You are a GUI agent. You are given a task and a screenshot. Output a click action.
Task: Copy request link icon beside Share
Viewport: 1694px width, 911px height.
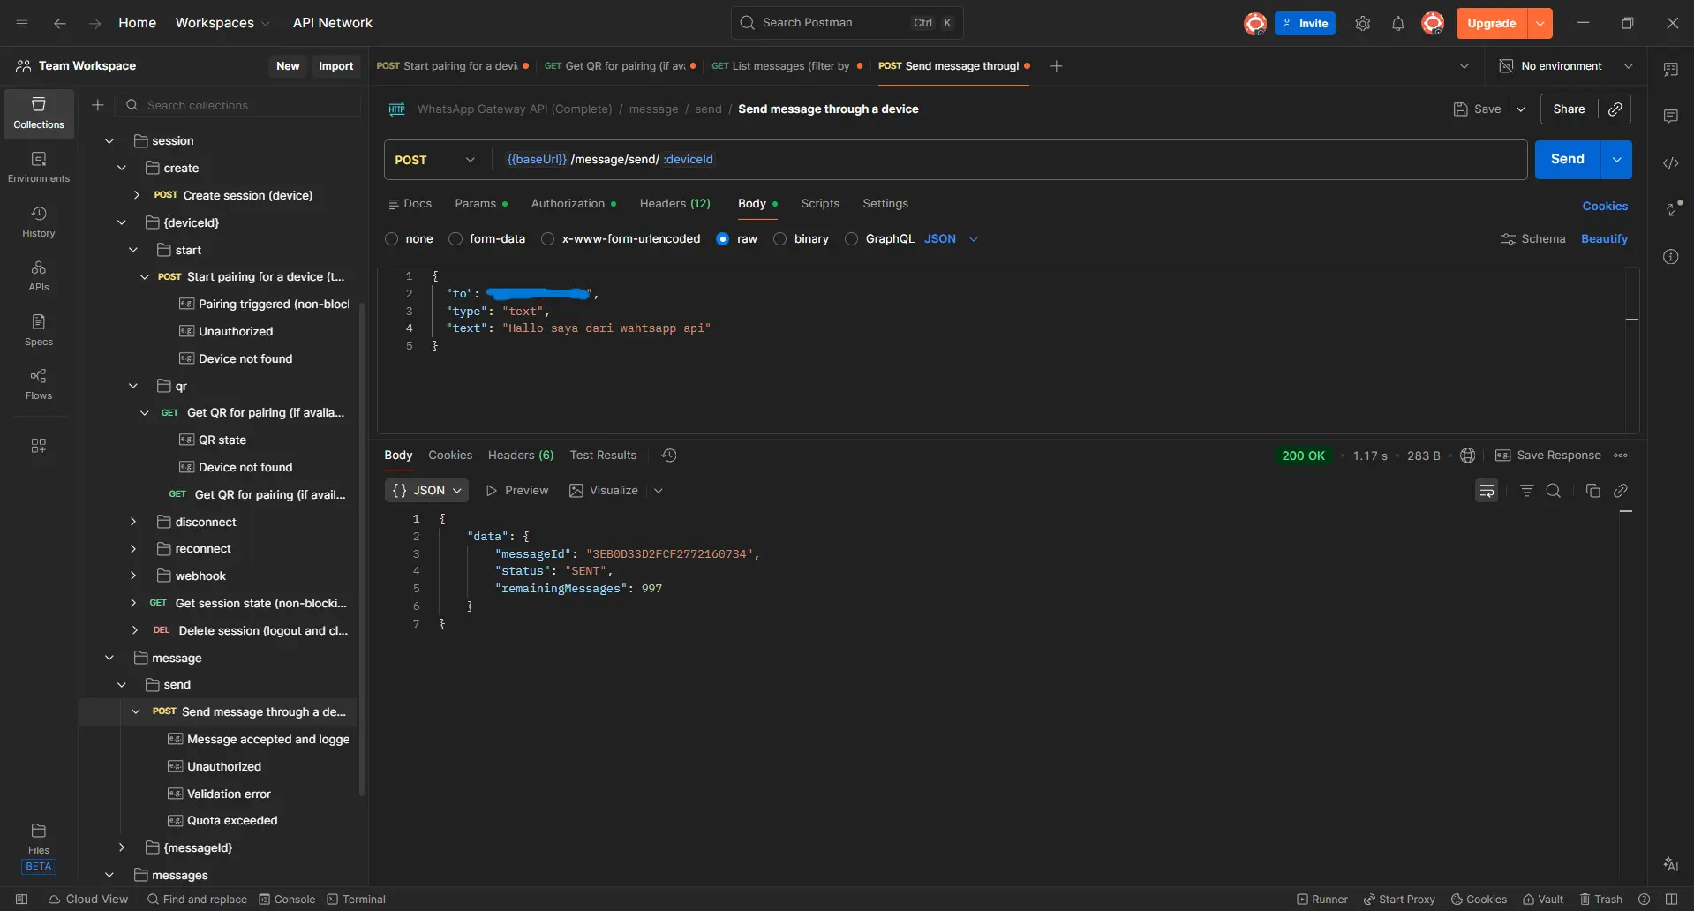click(1615, 109)
